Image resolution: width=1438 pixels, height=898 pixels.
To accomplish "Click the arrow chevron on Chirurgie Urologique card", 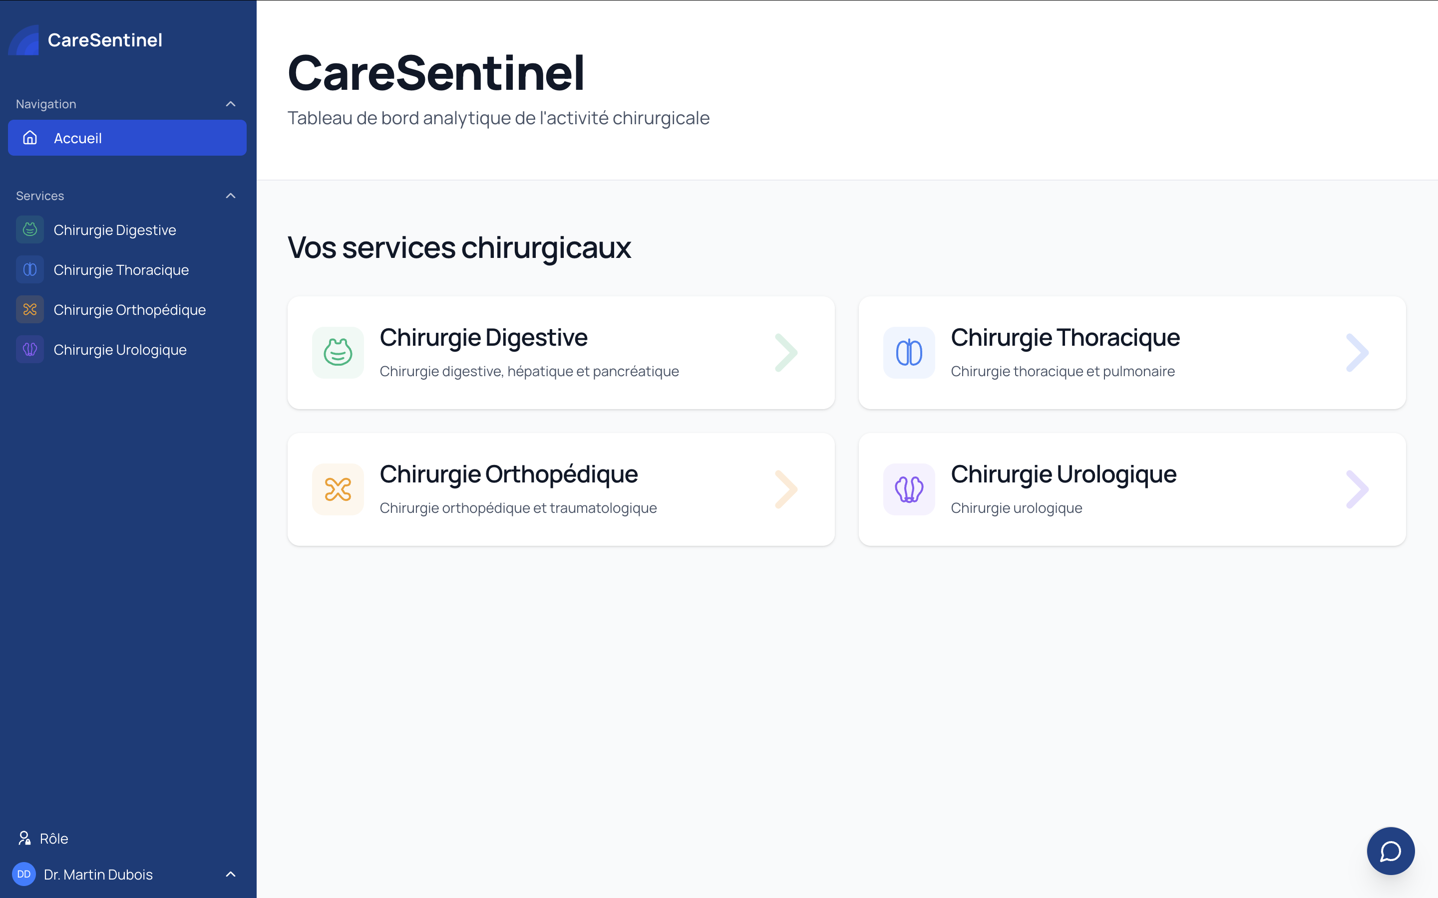I will tap(1358, 489).
